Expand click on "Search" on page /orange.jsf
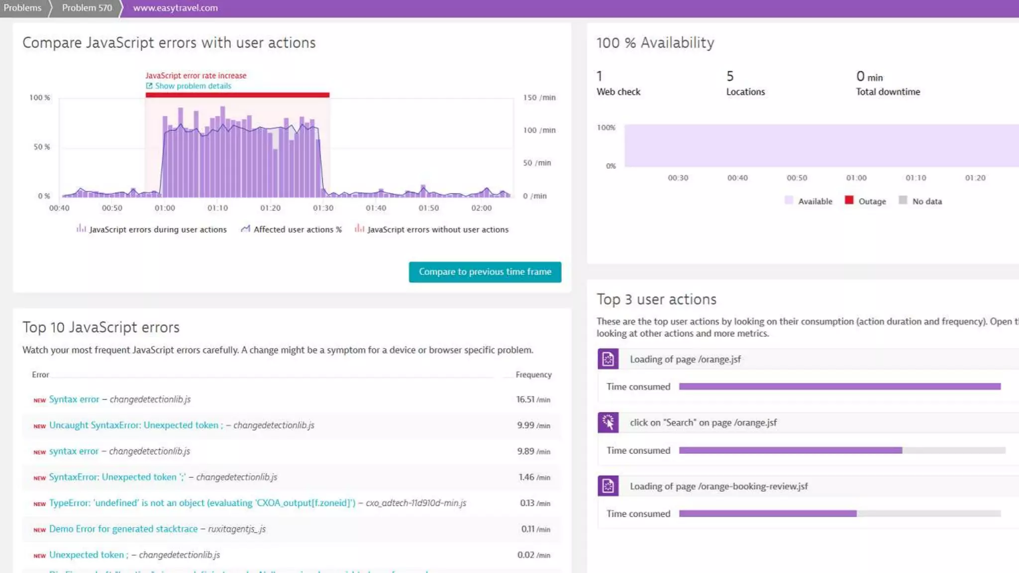Viewport: 1019px width, 573px height. [x=703, y=422]
